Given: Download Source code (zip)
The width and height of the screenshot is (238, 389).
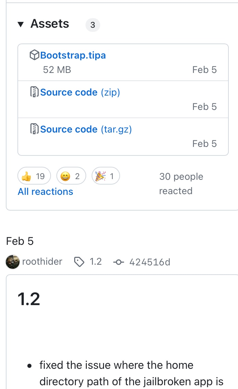Looking at the screenshot, I should (x=80, y=92).
